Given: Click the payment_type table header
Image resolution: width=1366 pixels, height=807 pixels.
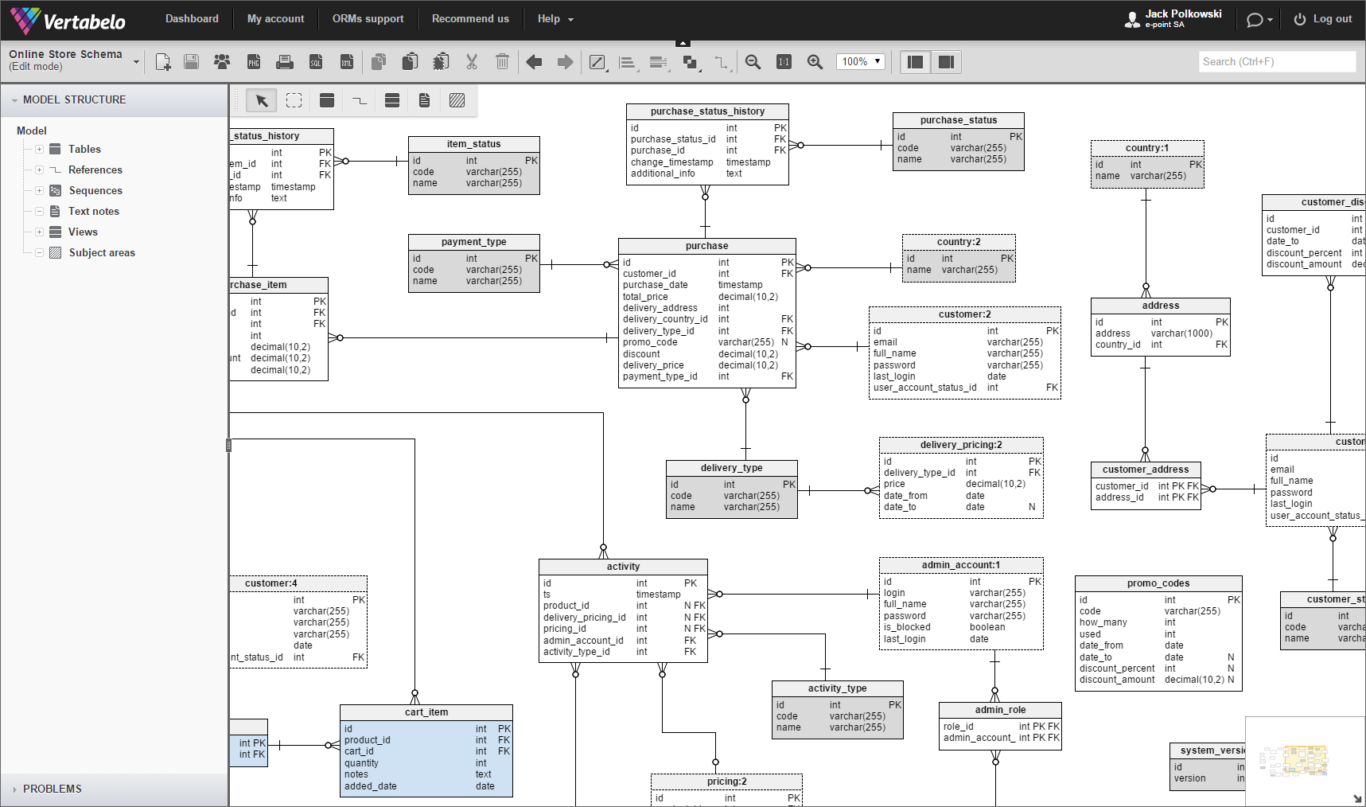Looking at the screenshot, I should click(x=474, y=242).
